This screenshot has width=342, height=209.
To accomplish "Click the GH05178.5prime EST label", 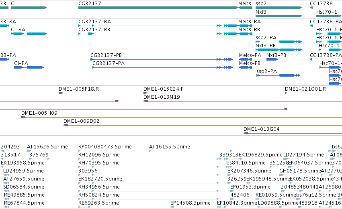I will [x=300, y=171].
